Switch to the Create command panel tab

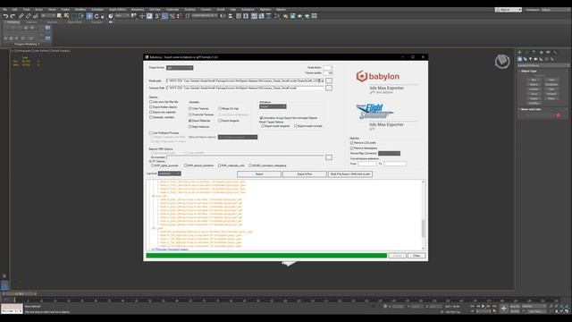coord(520,53)
